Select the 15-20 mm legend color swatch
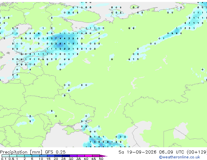Viewport: 207px width, 160px height. [51, 156]
